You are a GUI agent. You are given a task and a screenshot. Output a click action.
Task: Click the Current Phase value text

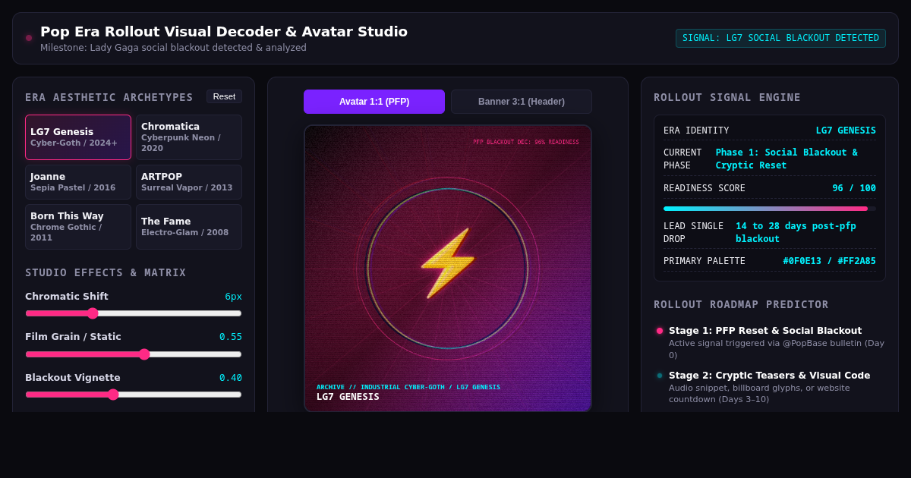pyautogui.click(x=786, y=159)
